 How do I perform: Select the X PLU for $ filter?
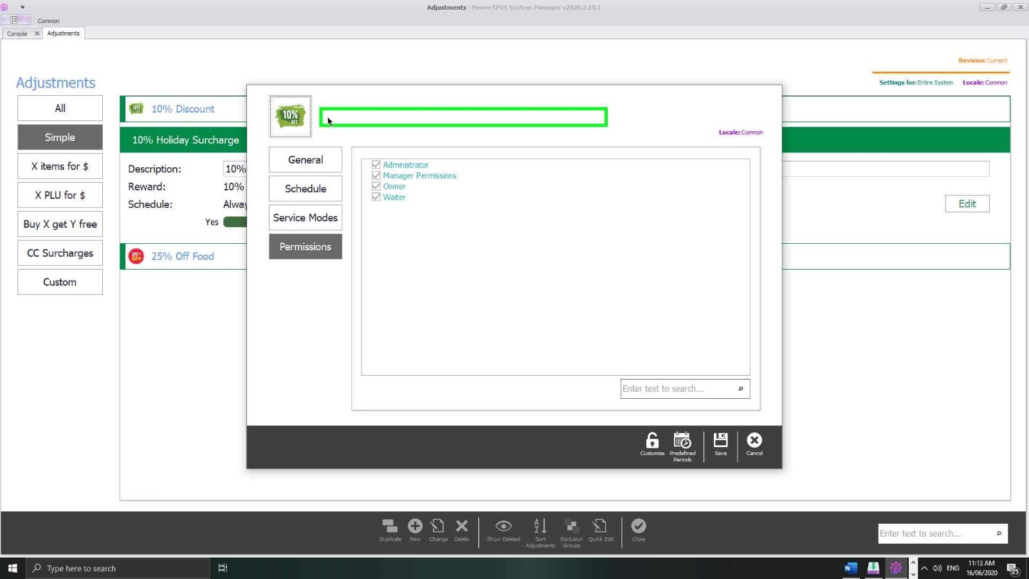[x=60, y=195]
